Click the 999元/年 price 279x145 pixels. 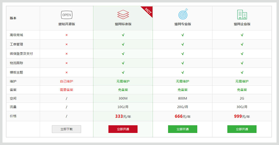tap(242, 116)
